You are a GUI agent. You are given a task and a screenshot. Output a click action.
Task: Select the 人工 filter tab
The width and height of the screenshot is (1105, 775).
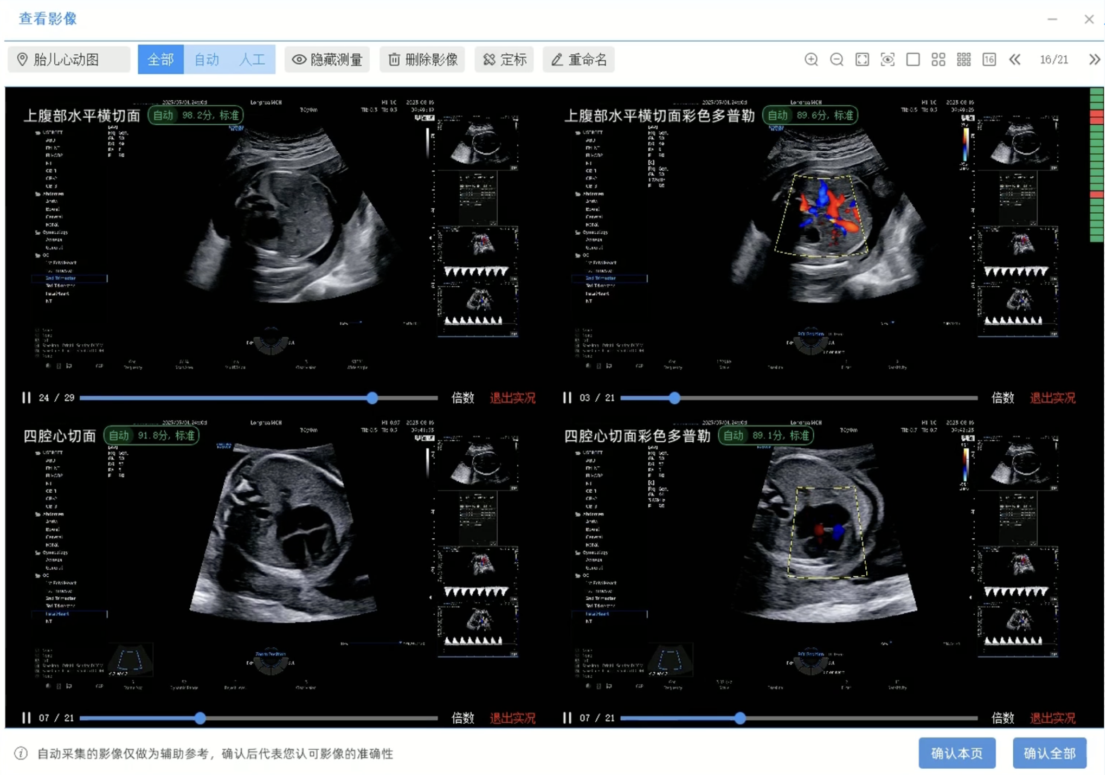tap(252, 60)
